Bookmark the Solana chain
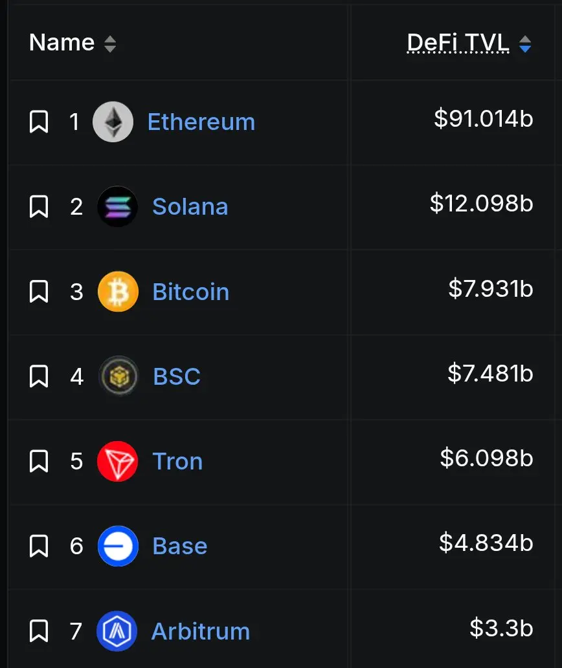This screenshot has height=668, width=562. pyautogui.click(x=39, y=207)
